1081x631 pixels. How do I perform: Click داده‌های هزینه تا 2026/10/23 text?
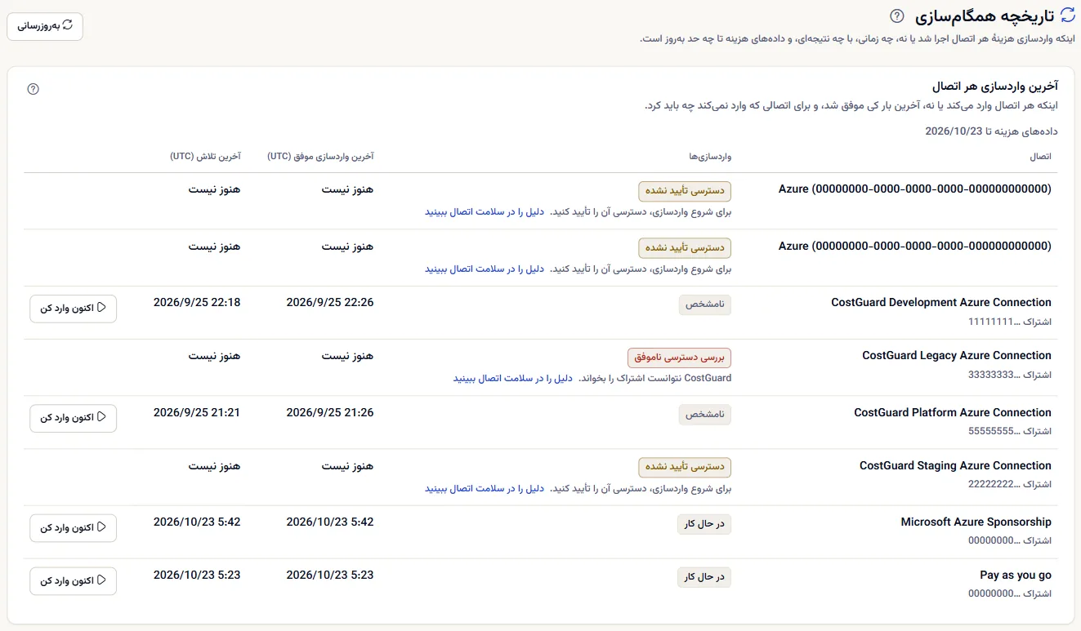(992, 131)
